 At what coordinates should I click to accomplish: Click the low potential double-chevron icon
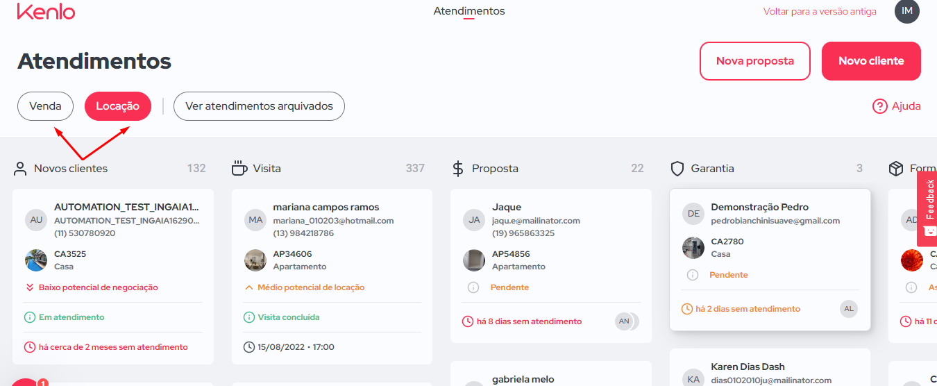tap(30, 287)
